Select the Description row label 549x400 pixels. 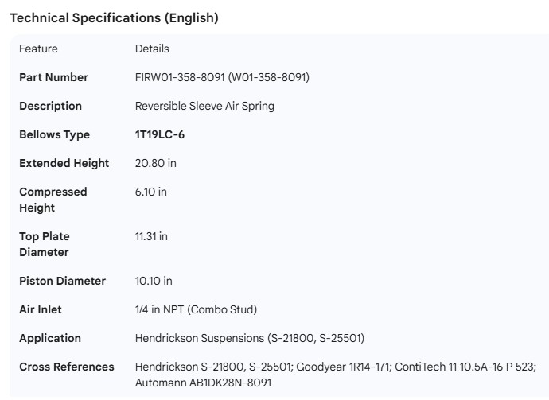[x=50, y=106]
